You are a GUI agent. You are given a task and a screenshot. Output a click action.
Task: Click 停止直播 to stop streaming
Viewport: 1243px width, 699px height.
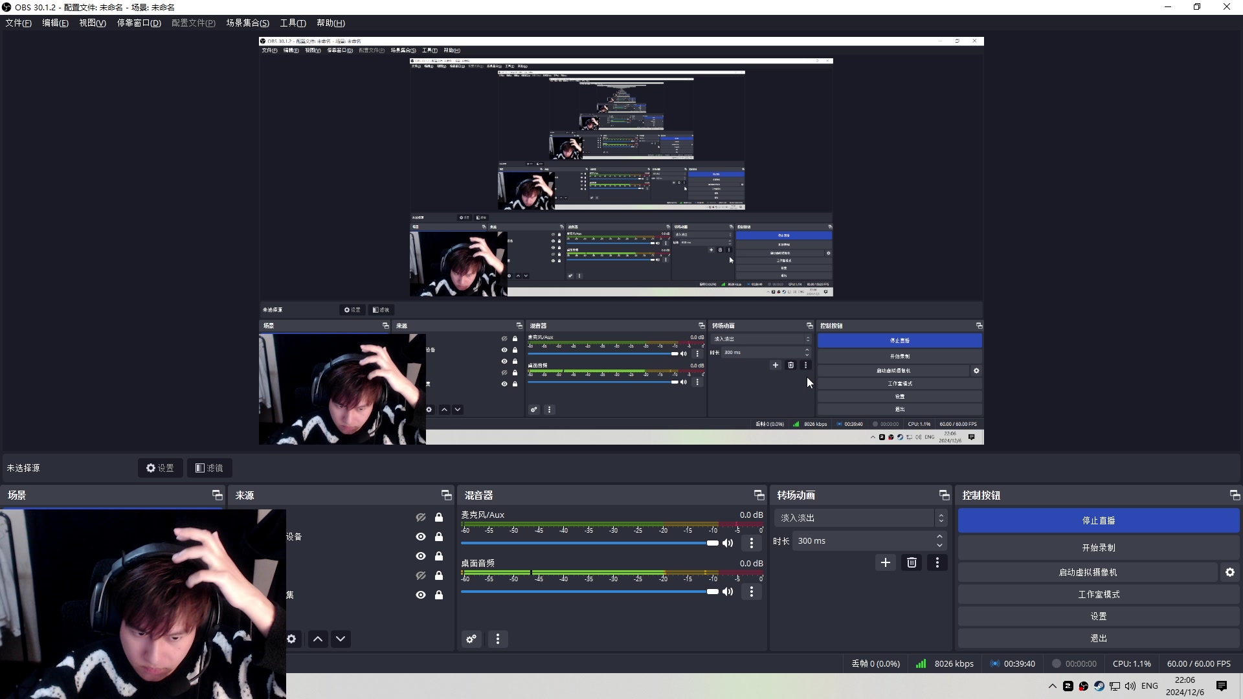coord(1099,520)
